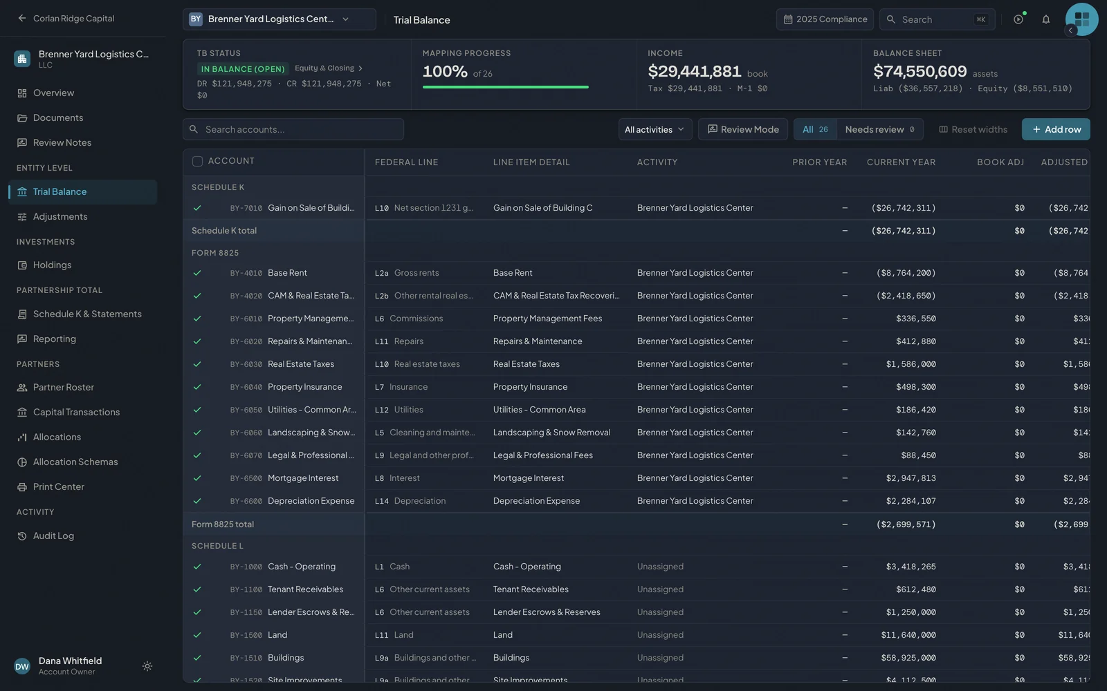Expand Equity & Closing chevron link

click(x=329, y=68)
